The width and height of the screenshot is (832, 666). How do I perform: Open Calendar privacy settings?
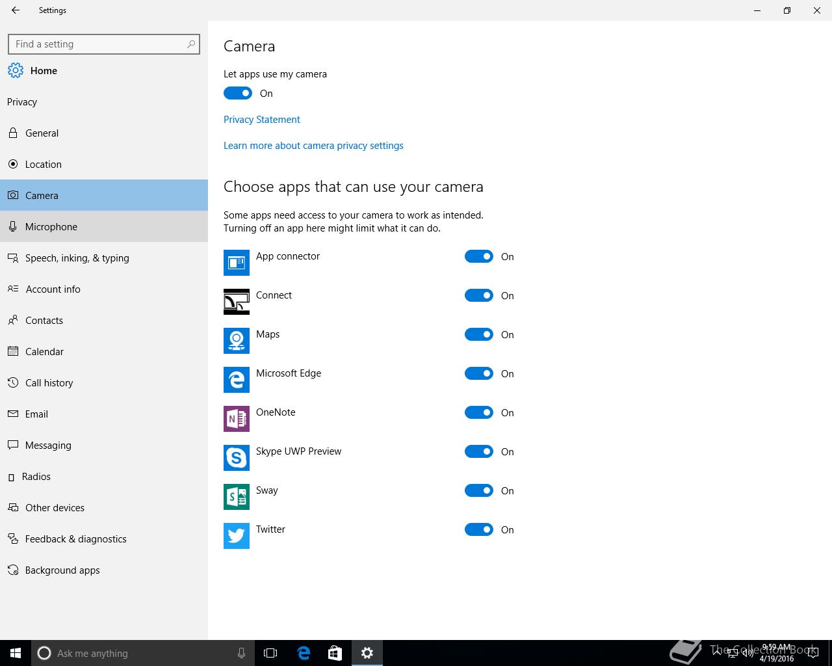pyautogui.click(x=104, y=351)
